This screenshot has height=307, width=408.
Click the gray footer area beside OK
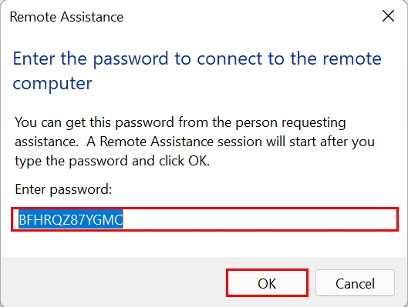coord(113,283)
